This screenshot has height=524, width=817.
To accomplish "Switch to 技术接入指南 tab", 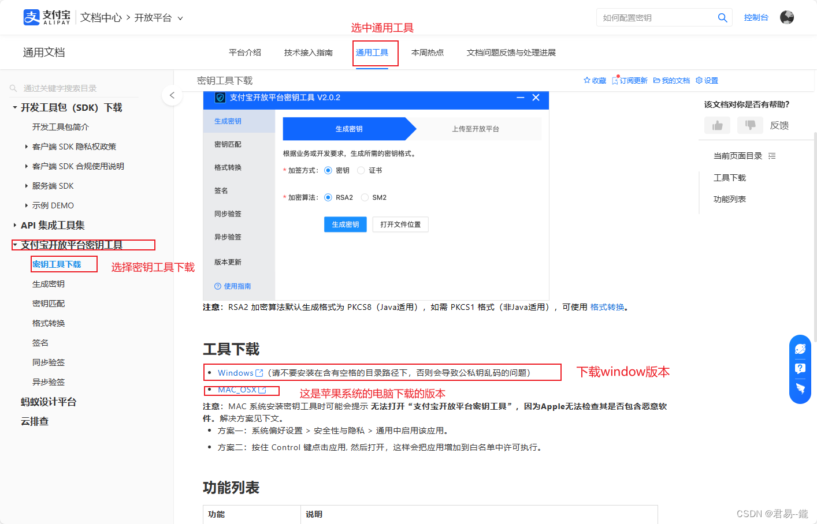I will pyautogui.click(x=309, y=53).
